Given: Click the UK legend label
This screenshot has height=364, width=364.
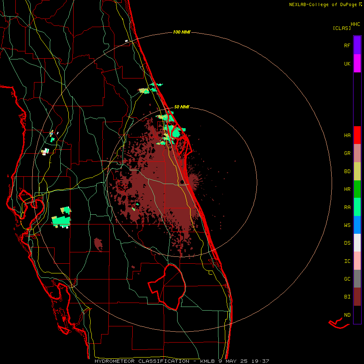Looking at the screenshot, I should coord(347,63).
